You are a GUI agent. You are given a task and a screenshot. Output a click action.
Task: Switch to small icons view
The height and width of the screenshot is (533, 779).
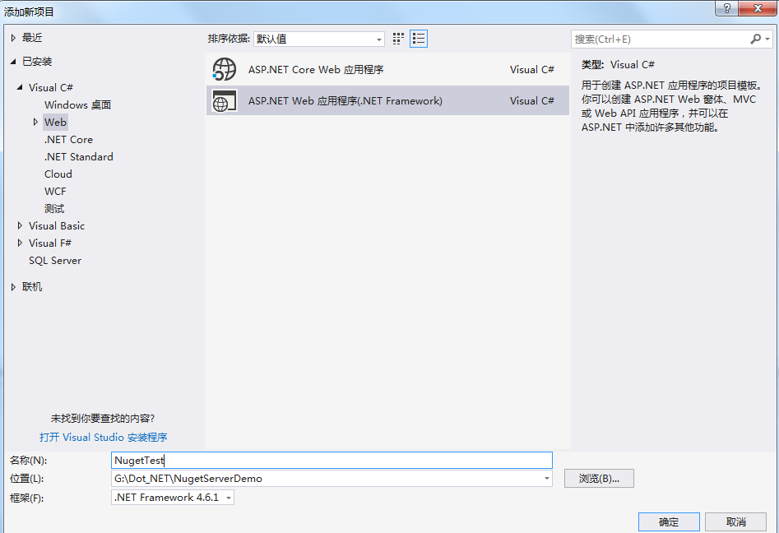click(x=398, y=39)
